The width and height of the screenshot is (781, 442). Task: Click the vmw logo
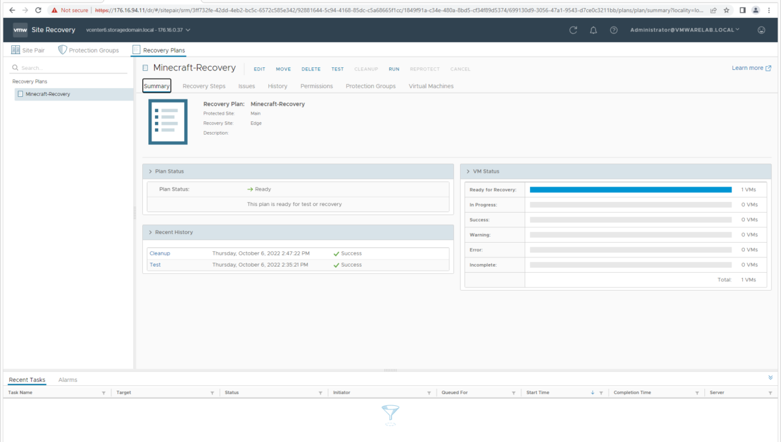coord(20,30)
